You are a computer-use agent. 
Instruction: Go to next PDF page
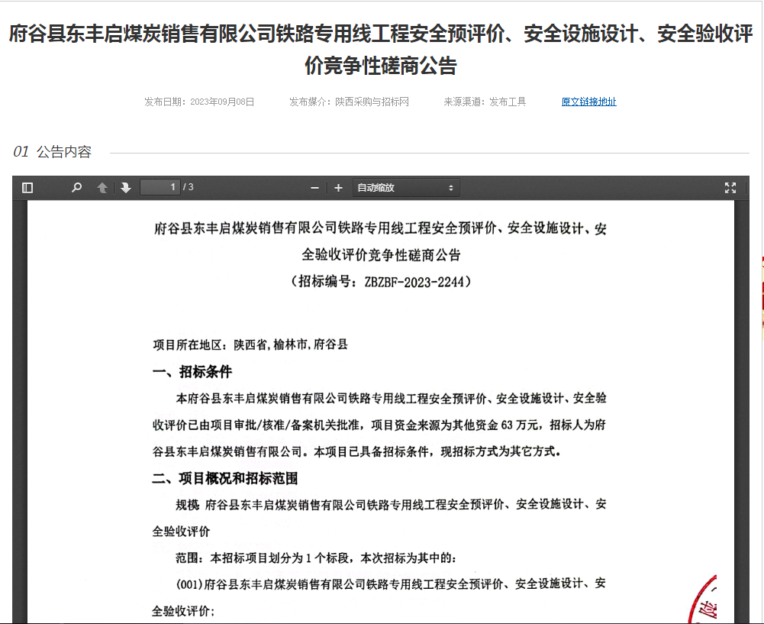tap(126, 188)
